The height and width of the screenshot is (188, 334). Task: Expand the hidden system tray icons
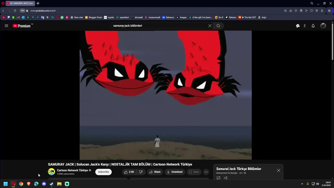click(302, 184)
